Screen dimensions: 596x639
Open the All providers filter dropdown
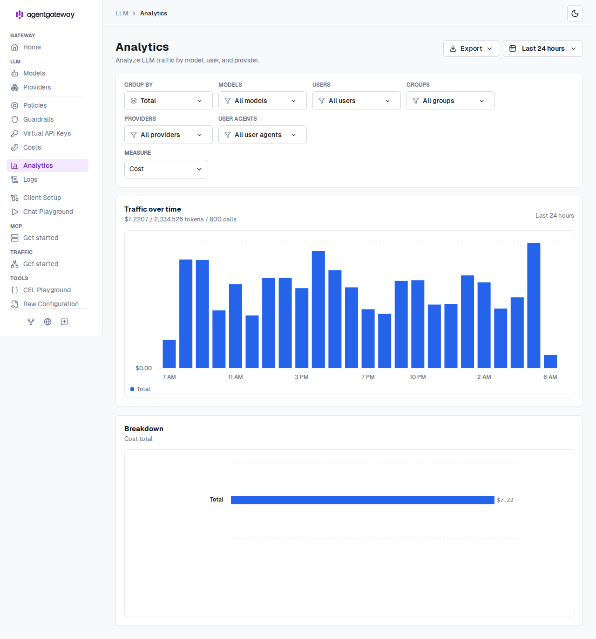(169, 135)
